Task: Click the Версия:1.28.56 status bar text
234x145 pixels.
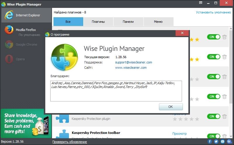Action: pos(12,141)
